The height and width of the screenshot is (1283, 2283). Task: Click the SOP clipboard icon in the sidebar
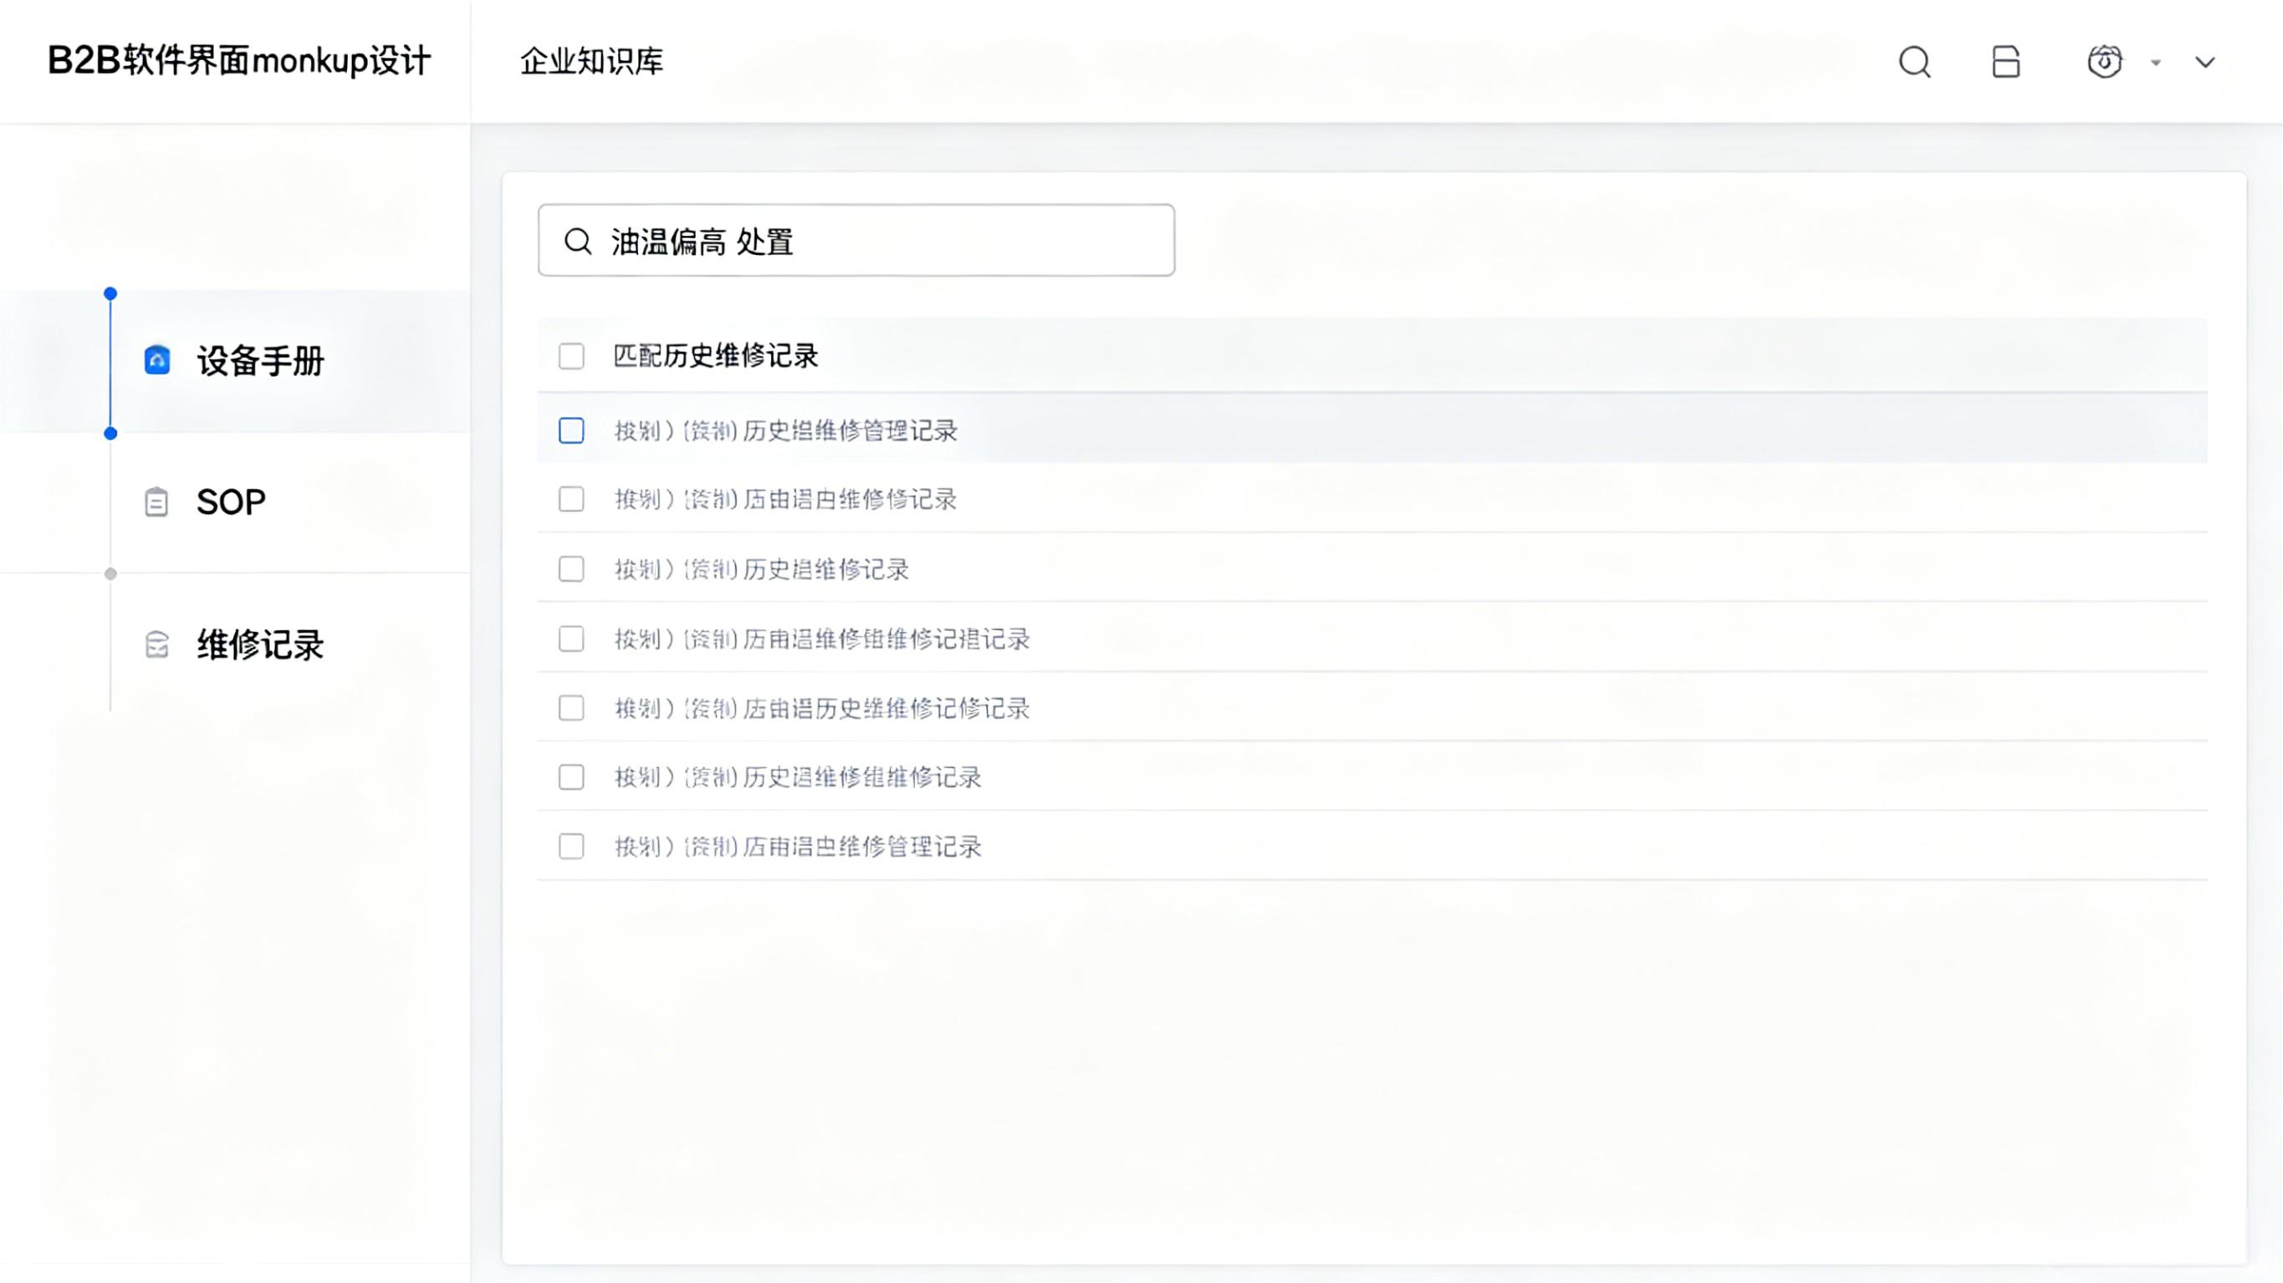point(156,501)
